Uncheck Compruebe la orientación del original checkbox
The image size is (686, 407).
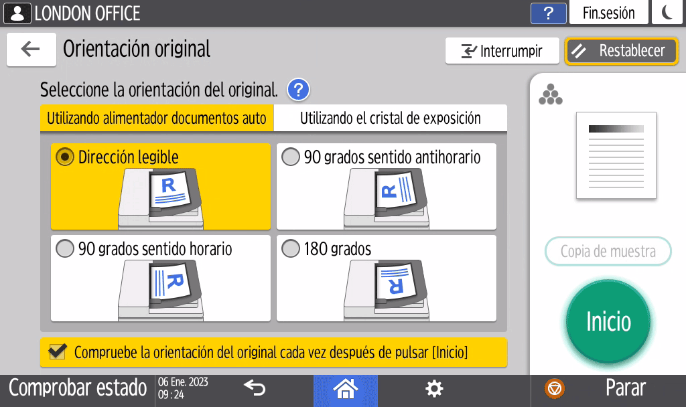pyautogui.click(x=58, y=352)
